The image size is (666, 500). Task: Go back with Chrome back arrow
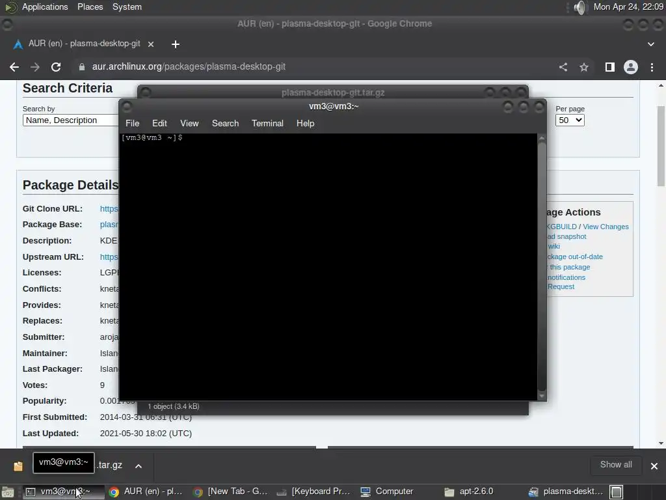click(x=14, y=67)
